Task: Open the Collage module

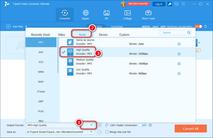Action: [x=127, y=15]
